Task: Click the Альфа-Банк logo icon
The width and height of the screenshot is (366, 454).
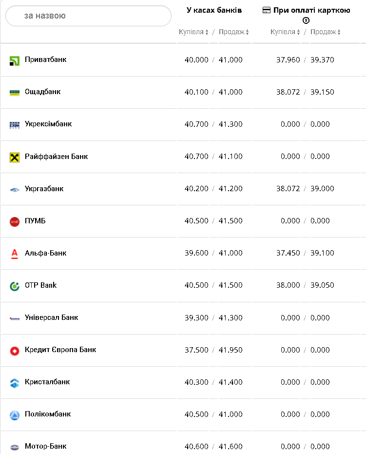Action: tap(15, 254)
